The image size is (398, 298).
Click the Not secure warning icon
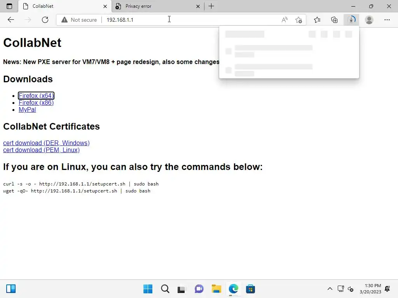[65, 20]
